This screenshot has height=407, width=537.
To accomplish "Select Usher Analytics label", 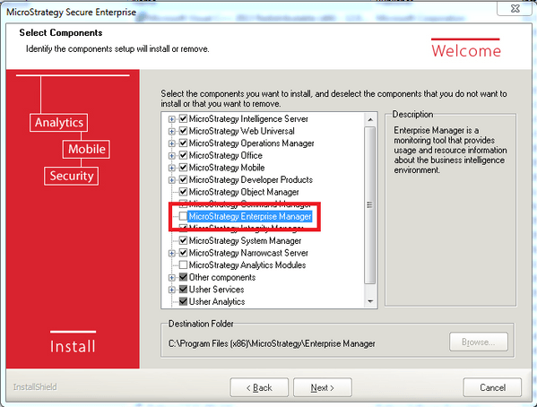I will point(217,301).
